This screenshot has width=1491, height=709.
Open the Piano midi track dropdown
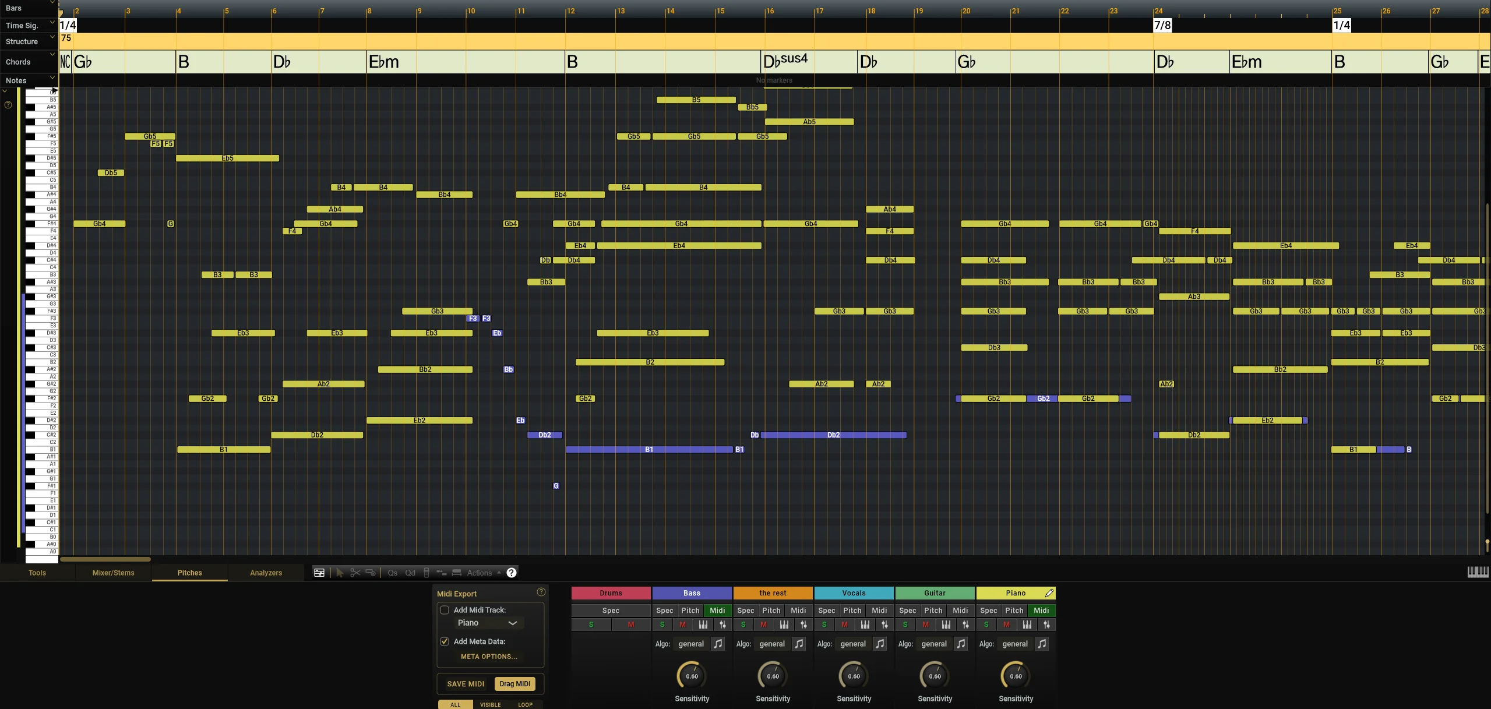488,623
